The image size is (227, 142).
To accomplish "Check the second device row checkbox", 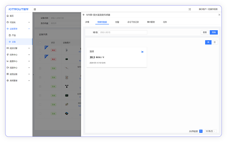I will tap(40, 59).
